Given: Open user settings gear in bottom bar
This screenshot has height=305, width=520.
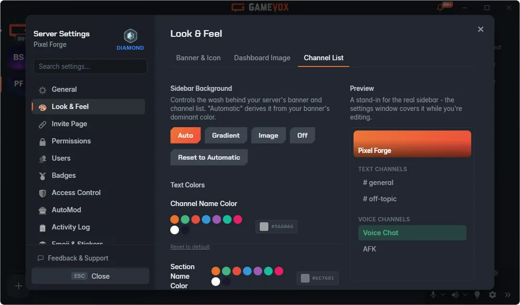Looking at the screenshot, I should pyautogui.click(x=492, y=294).
